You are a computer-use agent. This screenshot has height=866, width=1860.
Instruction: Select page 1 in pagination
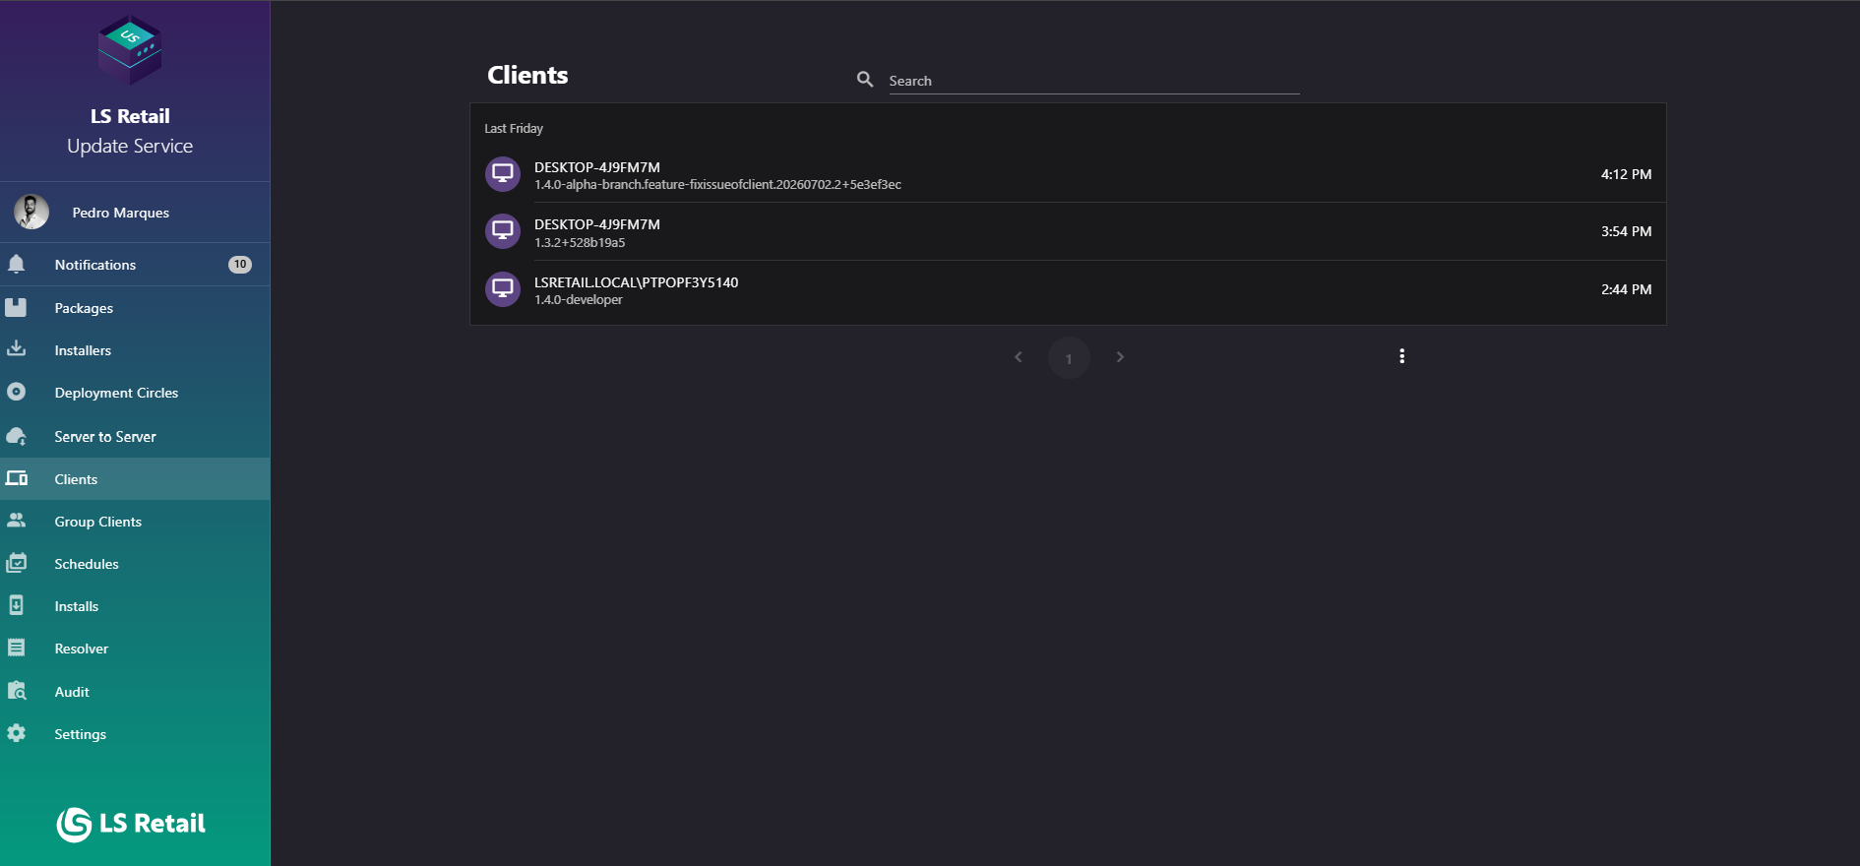tap(1069, 358)
